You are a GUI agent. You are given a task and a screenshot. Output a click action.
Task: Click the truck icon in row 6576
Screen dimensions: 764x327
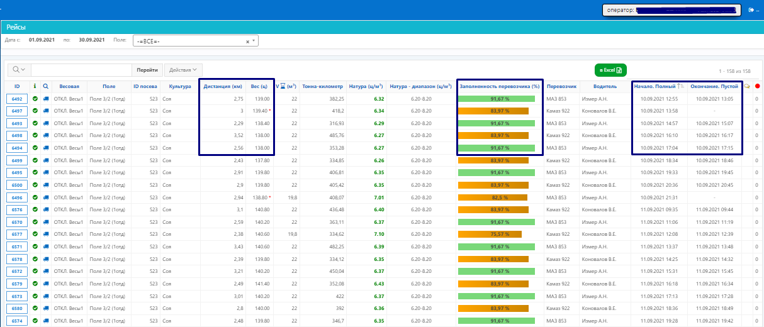coord(46,209)
